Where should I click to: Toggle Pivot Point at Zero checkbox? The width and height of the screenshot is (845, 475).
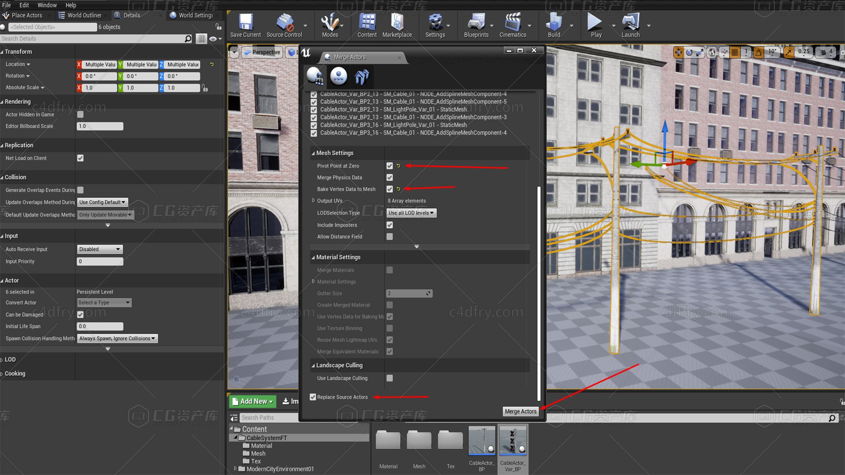[x=389, y=166]
